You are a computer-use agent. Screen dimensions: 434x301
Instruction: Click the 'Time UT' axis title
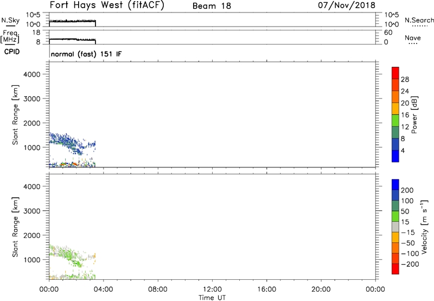pyautogui.click(x=212, y=298)
